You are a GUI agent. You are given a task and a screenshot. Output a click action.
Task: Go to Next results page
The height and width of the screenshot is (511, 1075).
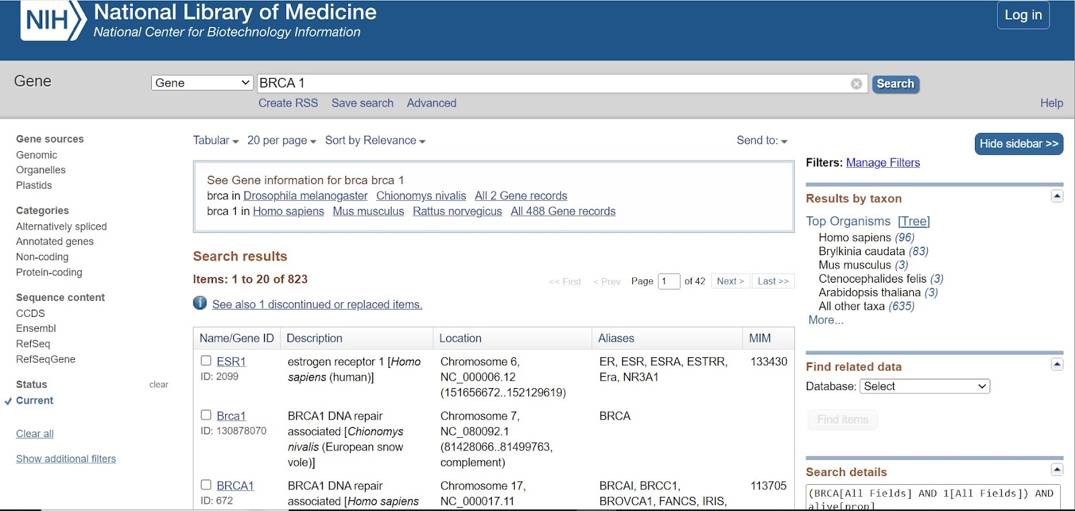coord(730,281)
